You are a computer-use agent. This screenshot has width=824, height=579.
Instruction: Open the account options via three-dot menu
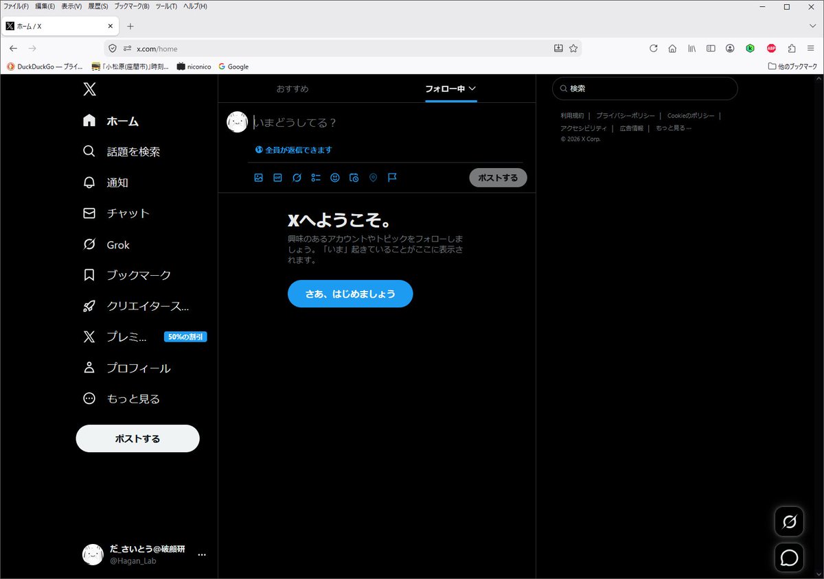(201, 554)
